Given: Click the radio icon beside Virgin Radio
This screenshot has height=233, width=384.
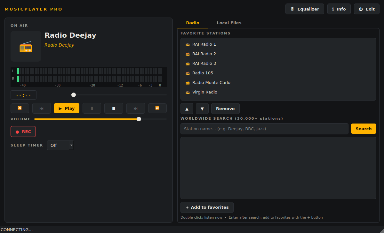Looking at the screenshot, I should (188, 92).
